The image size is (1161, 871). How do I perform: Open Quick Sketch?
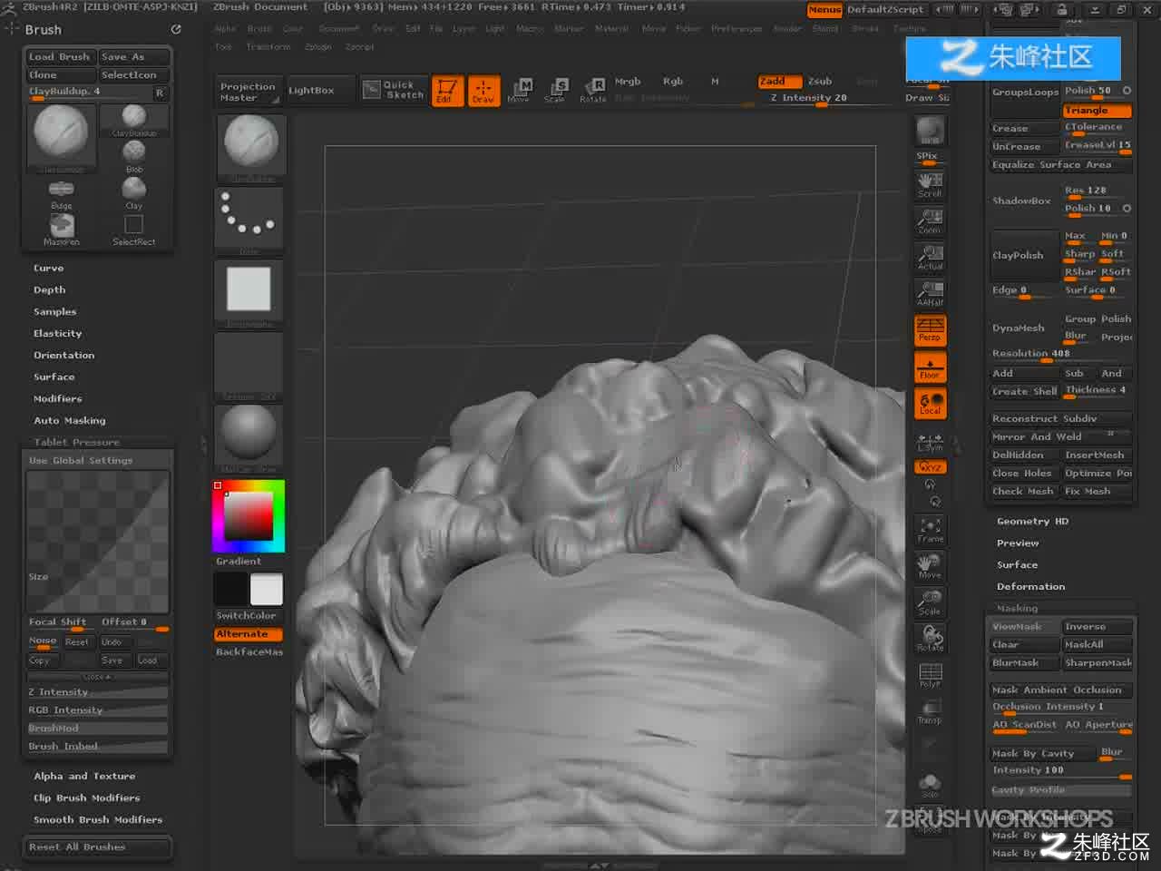coord(394,90)
